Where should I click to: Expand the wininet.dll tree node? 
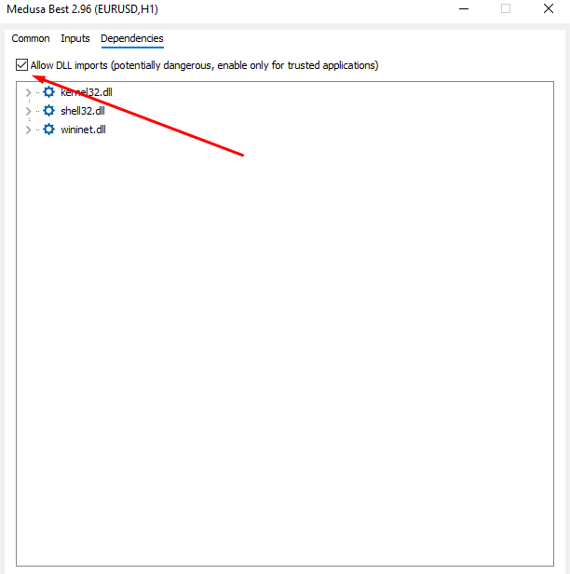pyautogui.click(x=28, y=130)
